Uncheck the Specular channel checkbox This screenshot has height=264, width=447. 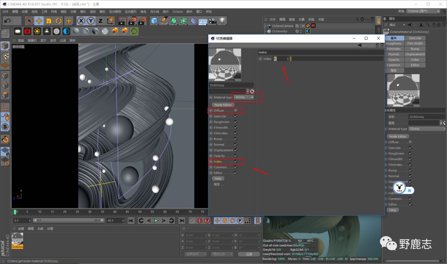(236, 116)
